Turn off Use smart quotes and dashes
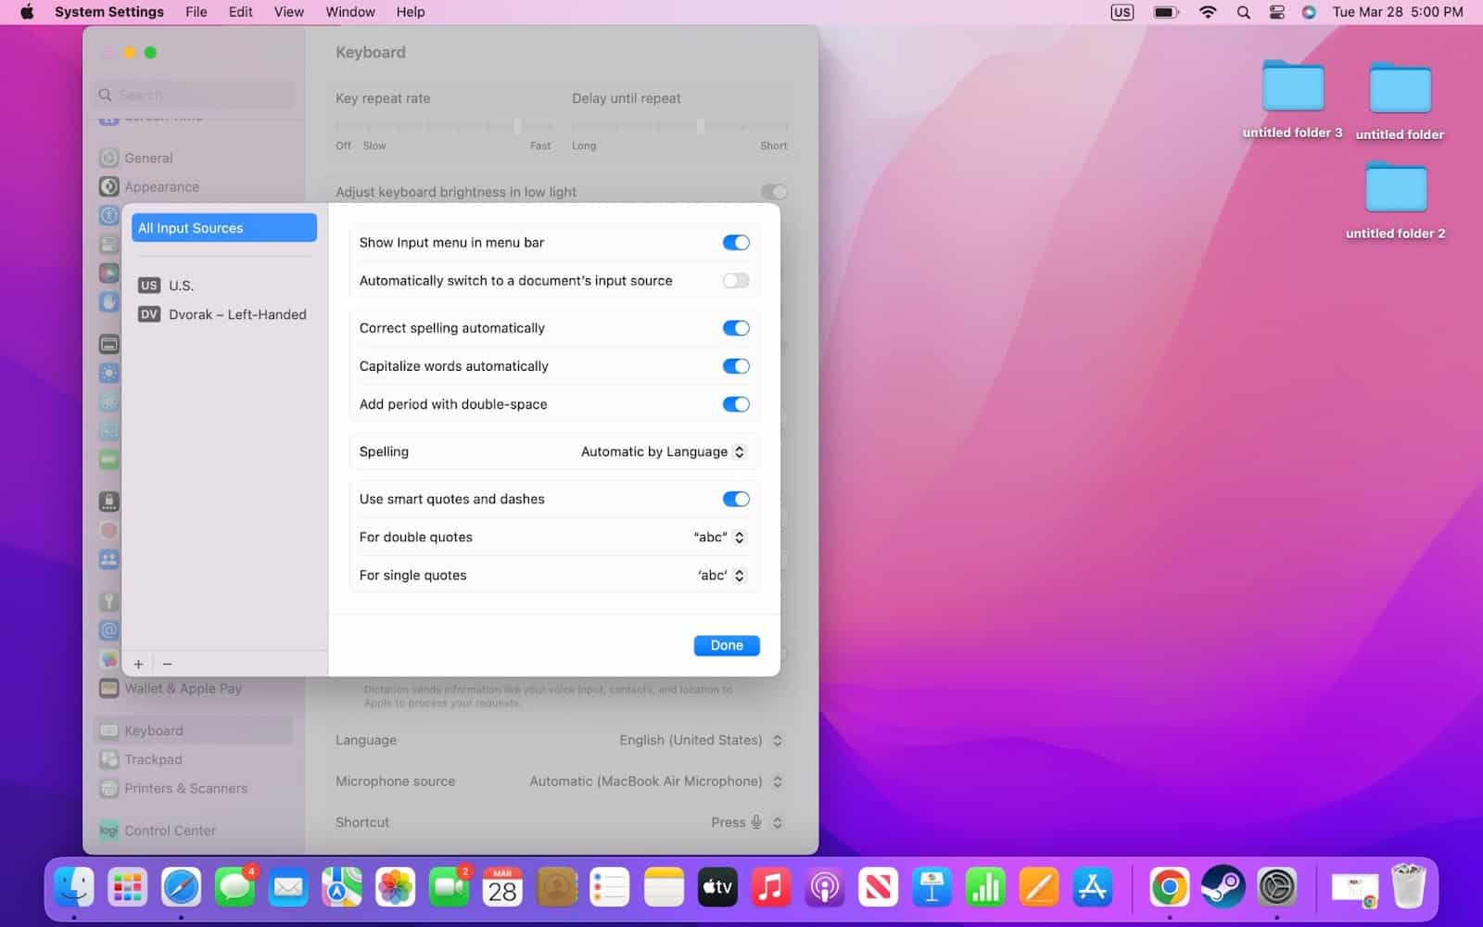1483x927 pixels. pos(735,499)
